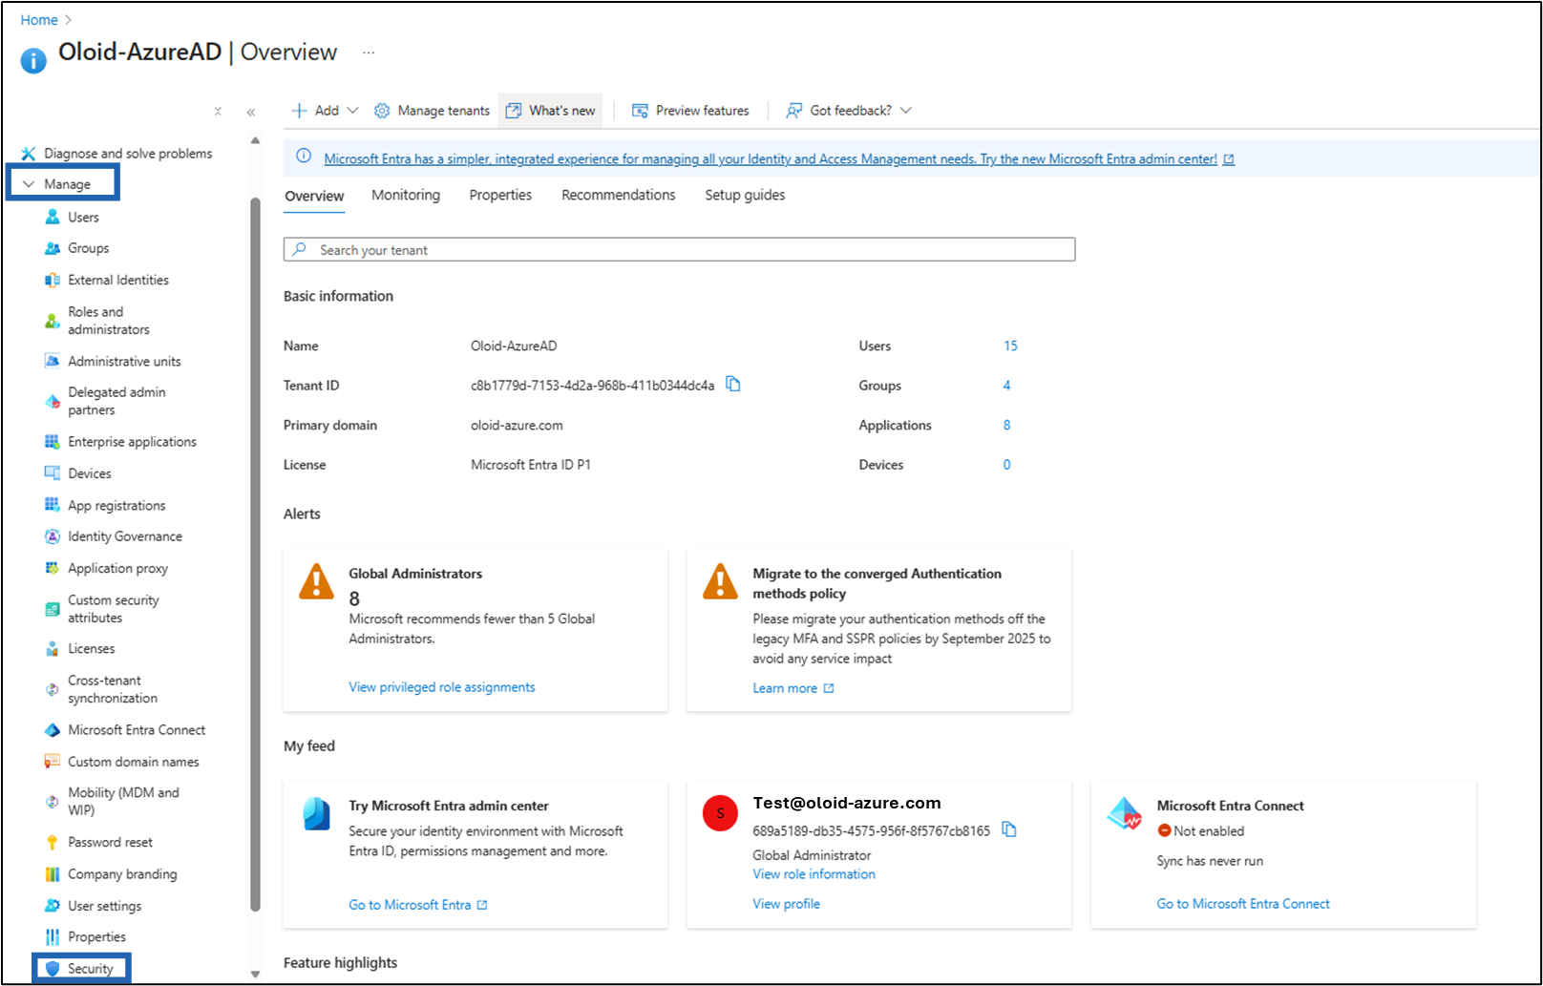Click Go to Microsoft Entra Connect link

tap(1243, 904)
